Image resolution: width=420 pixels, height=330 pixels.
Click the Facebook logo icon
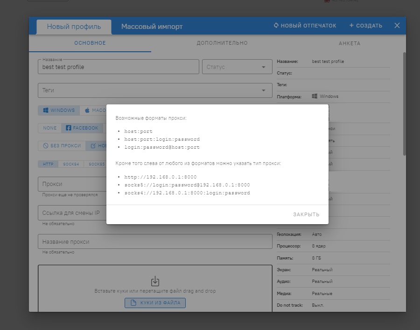[x=68, y=128]
